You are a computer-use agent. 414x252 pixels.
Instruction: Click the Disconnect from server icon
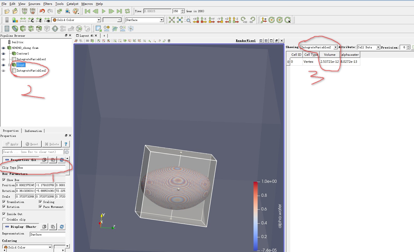click(33, 11)
